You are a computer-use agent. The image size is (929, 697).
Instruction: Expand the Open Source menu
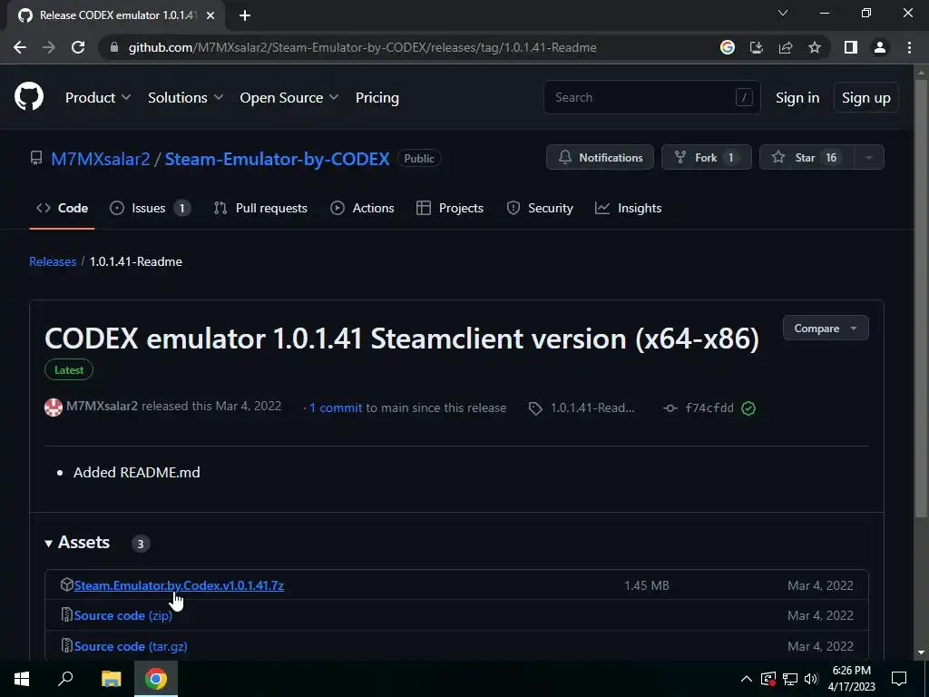[x=289, y=97]
